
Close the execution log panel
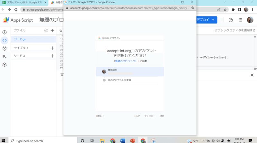(252, 75)
